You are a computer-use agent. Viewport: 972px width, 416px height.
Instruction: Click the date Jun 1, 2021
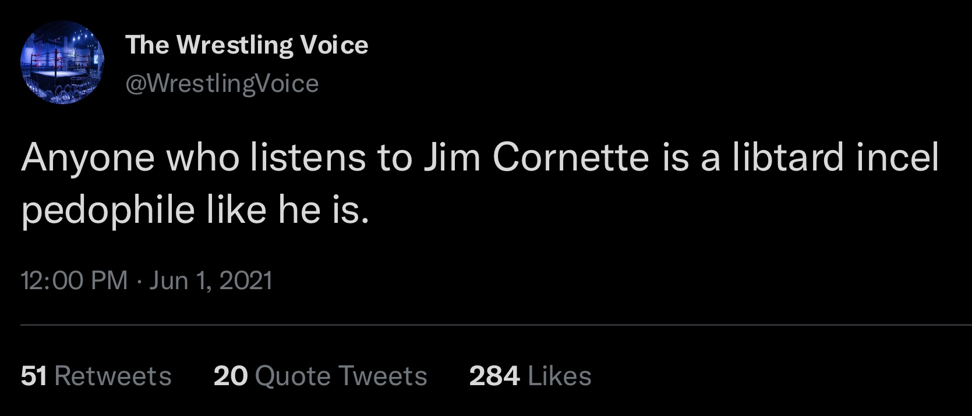click(x=211, y=280)
